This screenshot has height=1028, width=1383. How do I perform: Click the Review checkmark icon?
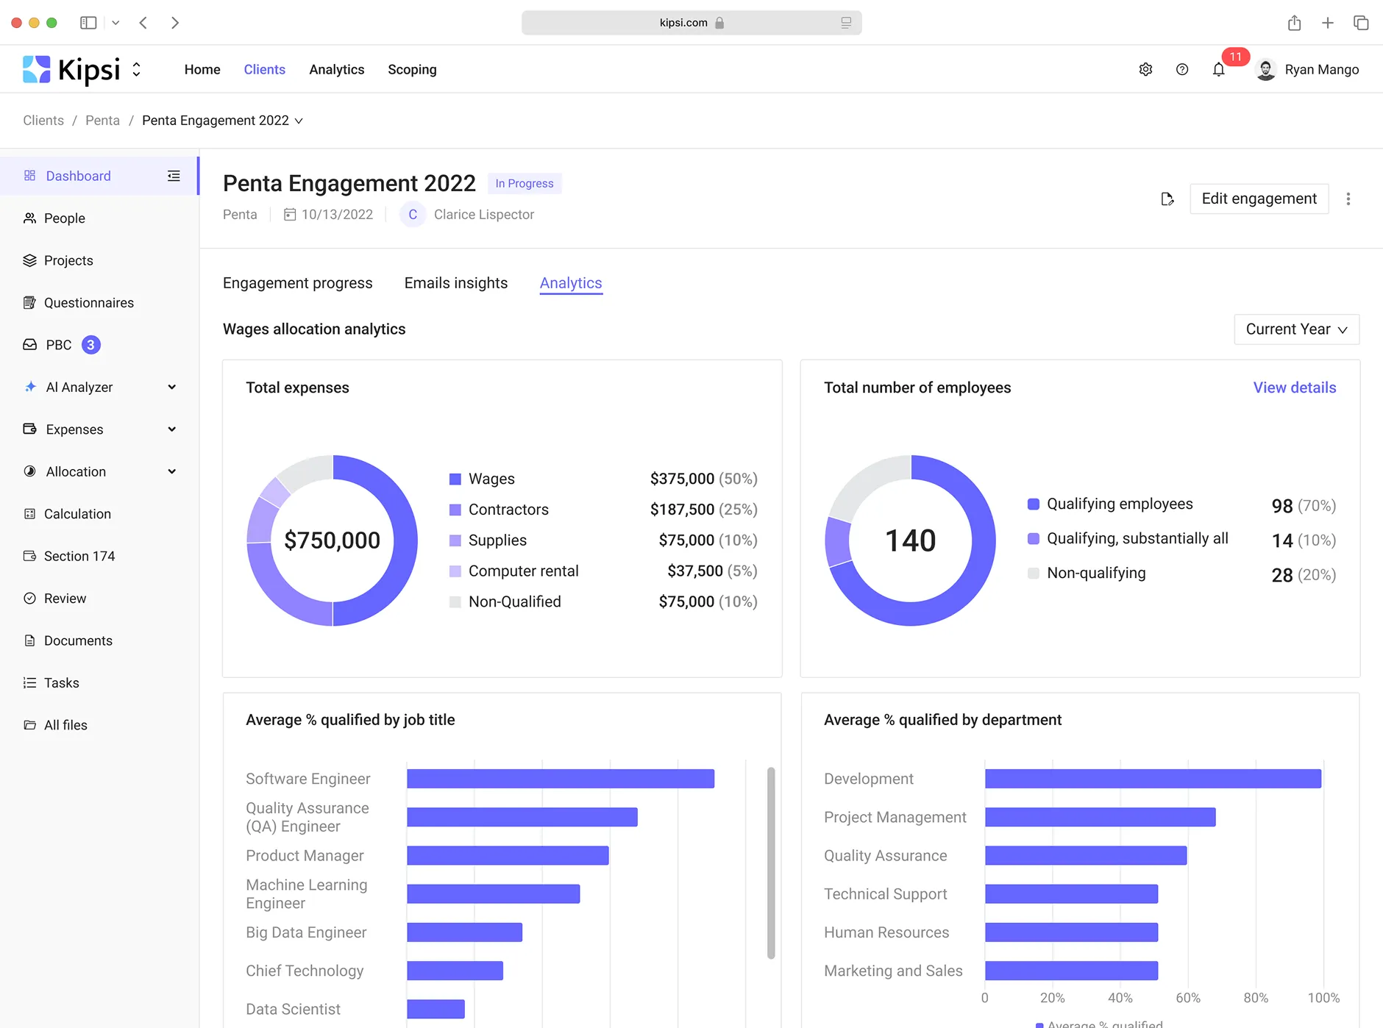29,598
